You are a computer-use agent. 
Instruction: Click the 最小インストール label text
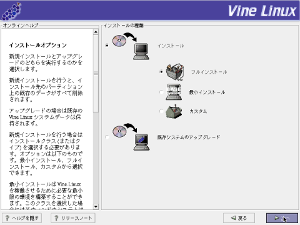tap(207, 92)
